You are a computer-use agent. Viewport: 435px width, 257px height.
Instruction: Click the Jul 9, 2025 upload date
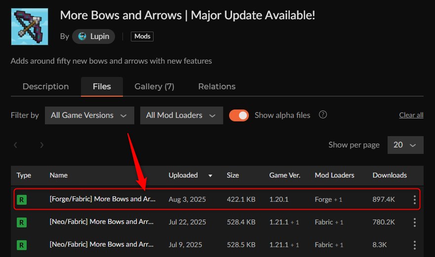pos(185,245)
